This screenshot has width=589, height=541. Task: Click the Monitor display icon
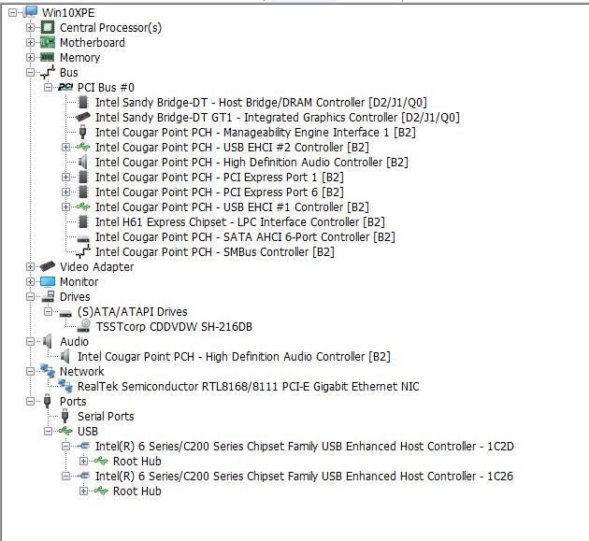coord(48,282)
